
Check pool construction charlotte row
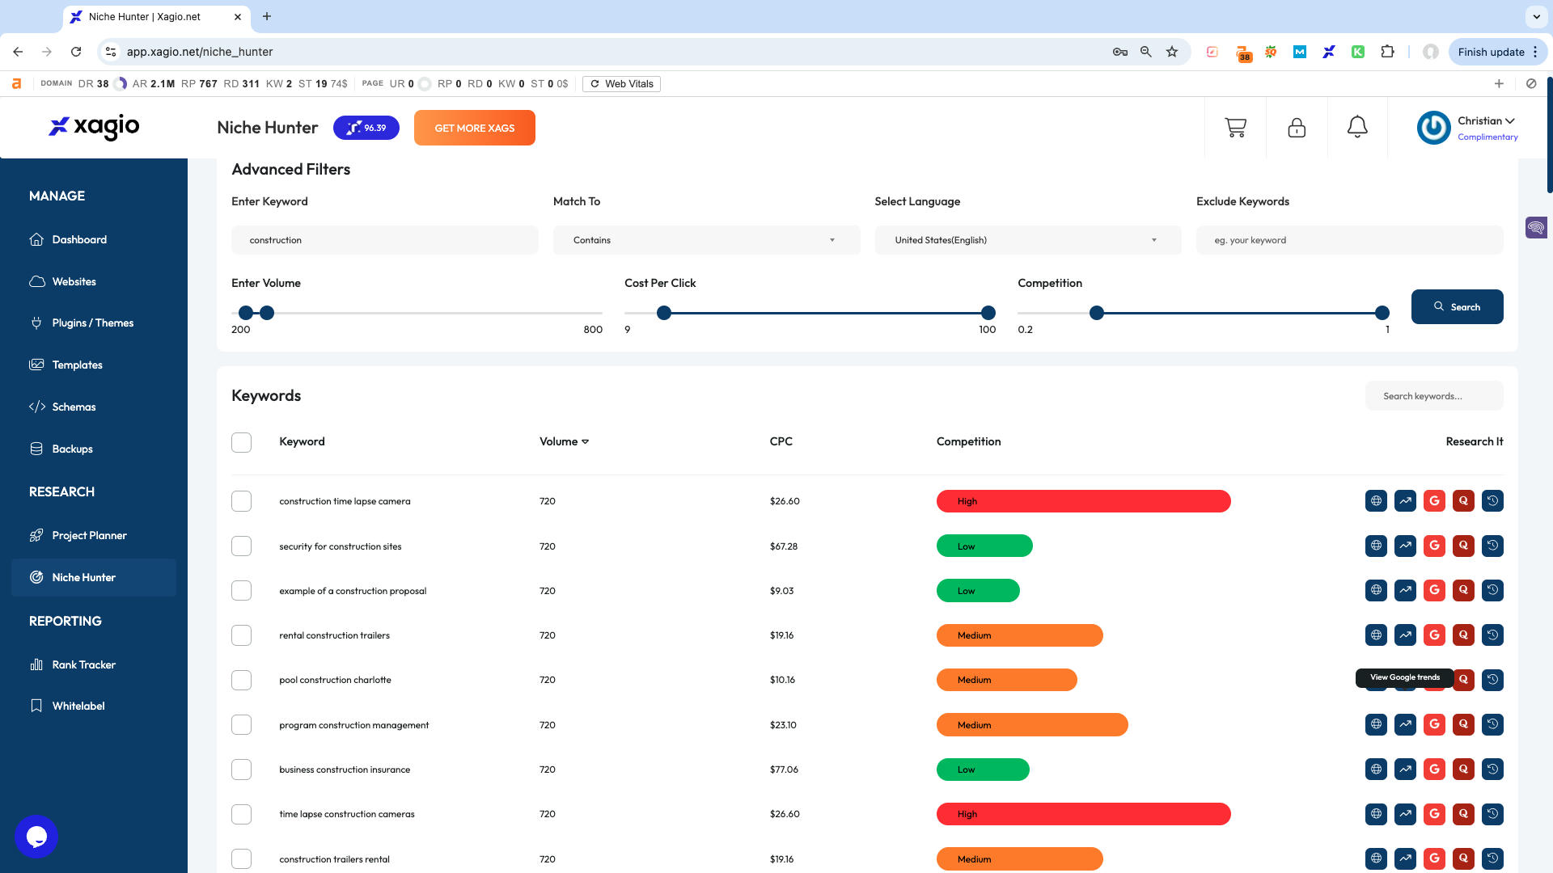click(x=241, y=680)
